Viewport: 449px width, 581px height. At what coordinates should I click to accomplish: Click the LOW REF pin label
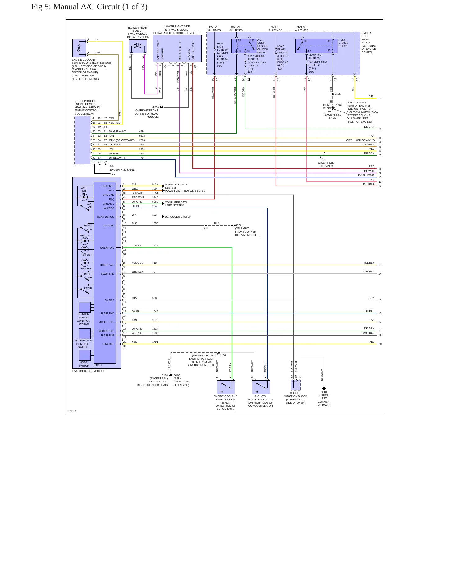(108, 344)
